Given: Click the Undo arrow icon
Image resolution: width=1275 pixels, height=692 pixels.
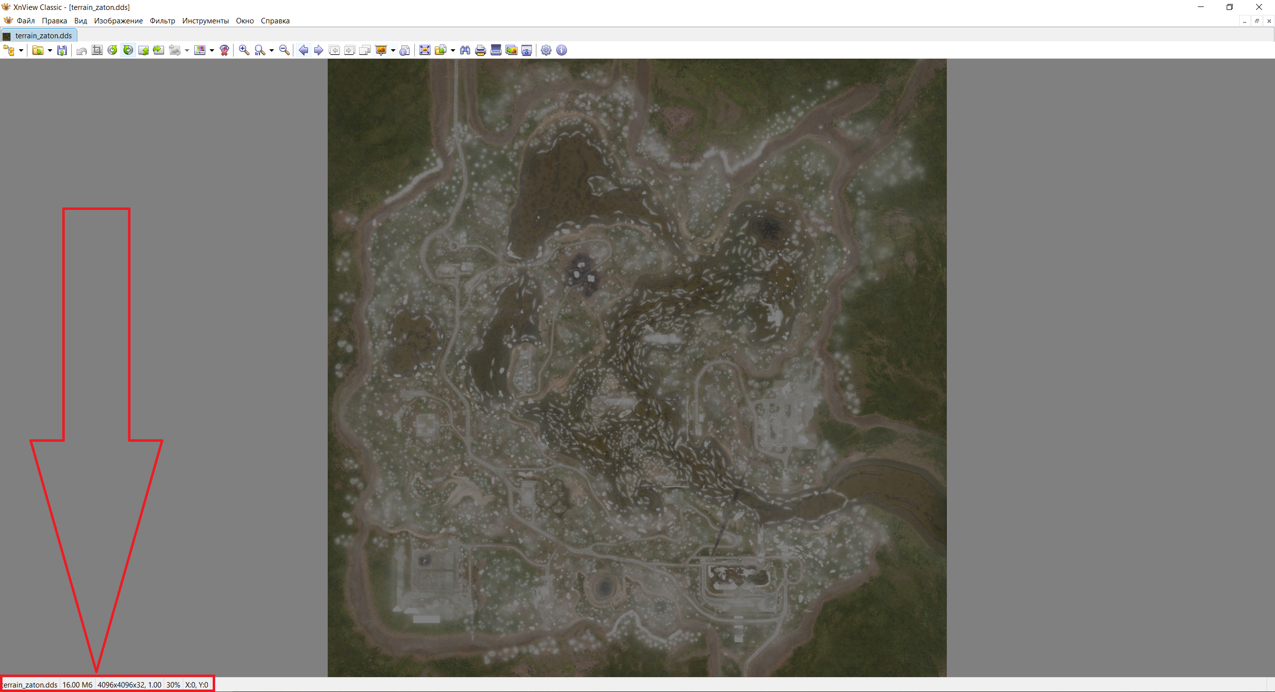Looking at the screenshot, I should (82, 50).
